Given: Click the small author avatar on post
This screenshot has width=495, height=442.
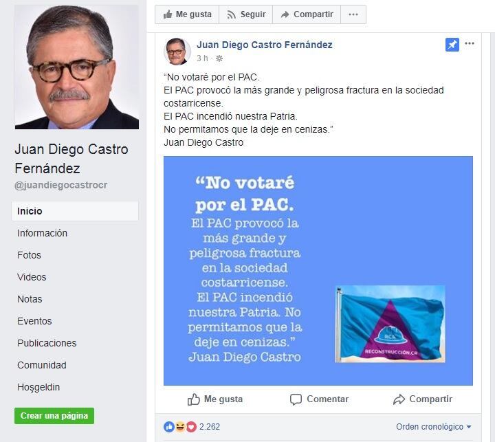Looking at the screenshot, I should coord(177,51).
